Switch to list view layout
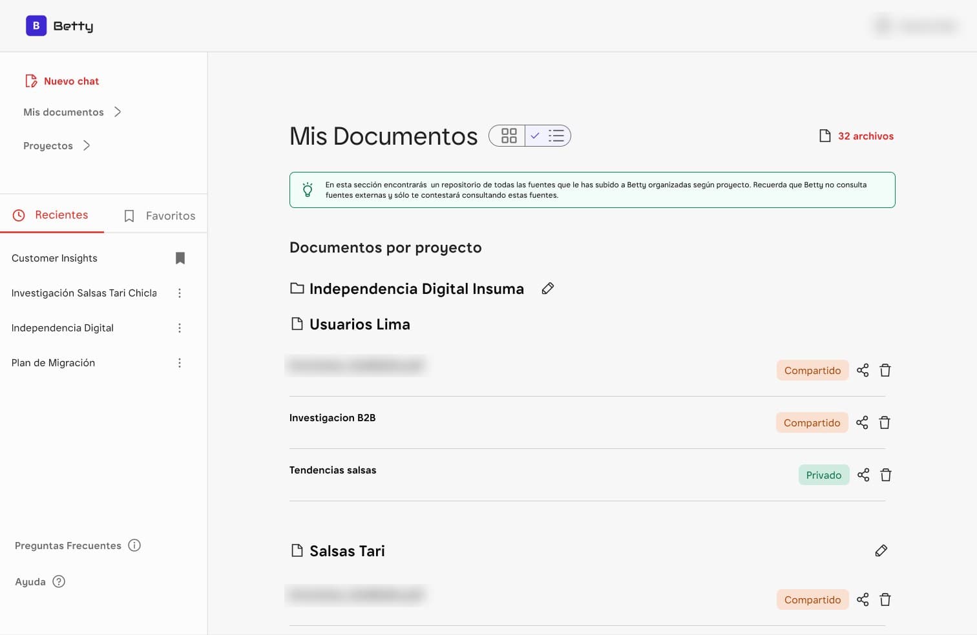 pyautogui.click(x=548, y=136)
